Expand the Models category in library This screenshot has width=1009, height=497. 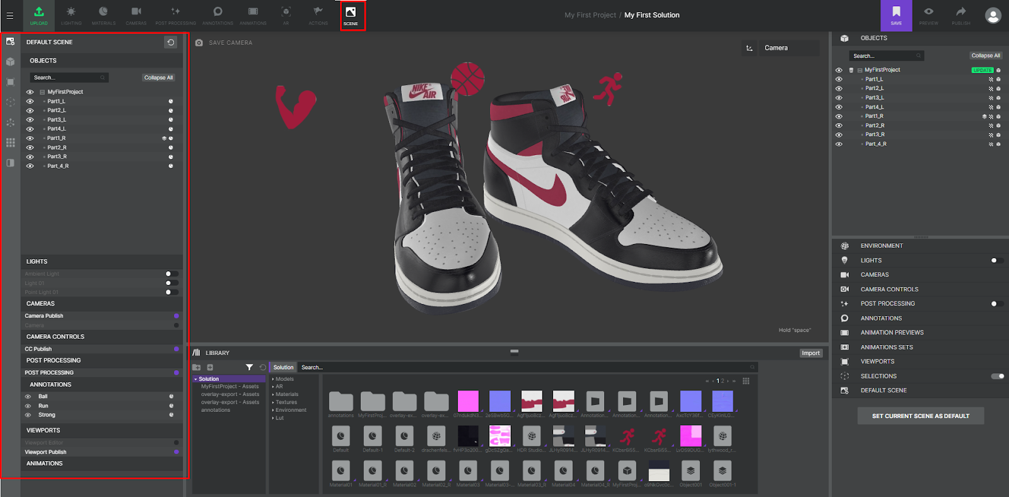tap(284, 379)
